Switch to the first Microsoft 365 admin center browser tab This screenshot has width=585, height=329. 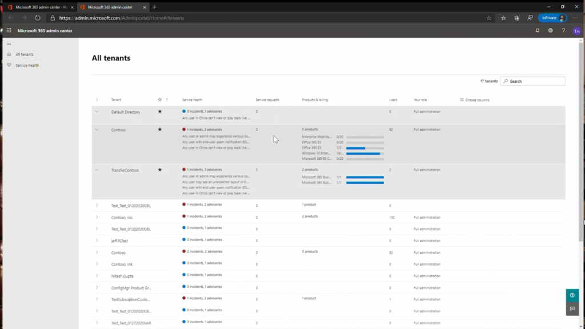click(41, 7)
